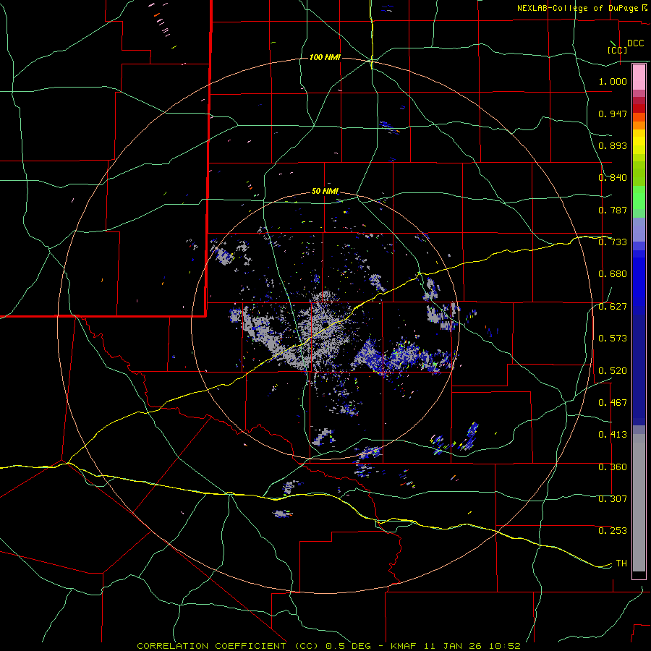The width and height of the screenshot is (651, 651).
Task: Click the 0.627 legend value
Action: [613, 307]
